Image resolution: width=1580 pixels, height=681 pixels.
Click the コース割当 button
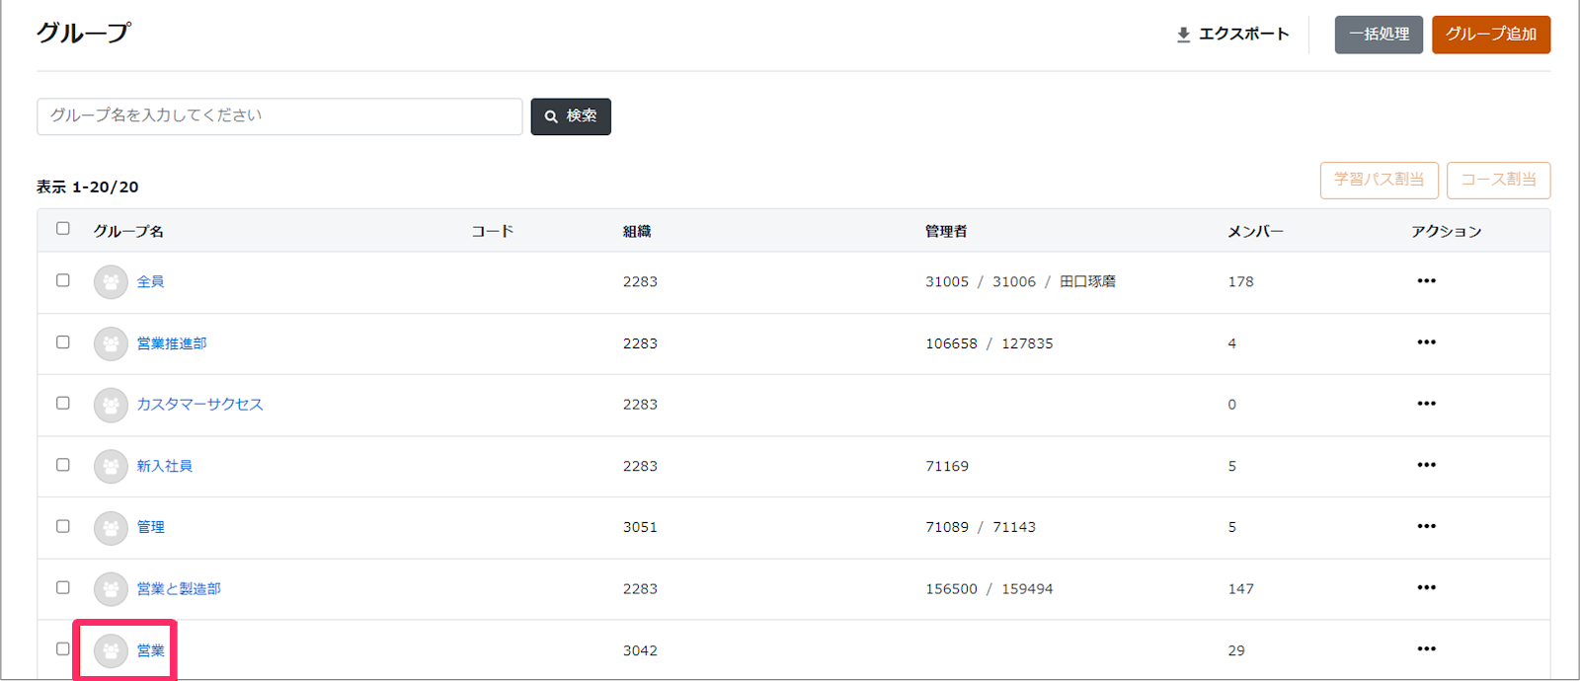pyautogui.click(x=1498, y=180)
